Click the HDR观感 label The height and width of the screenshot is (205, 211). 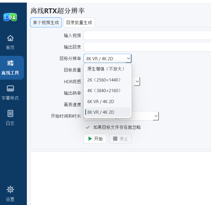pyautogui.click(x=72, y=81)
